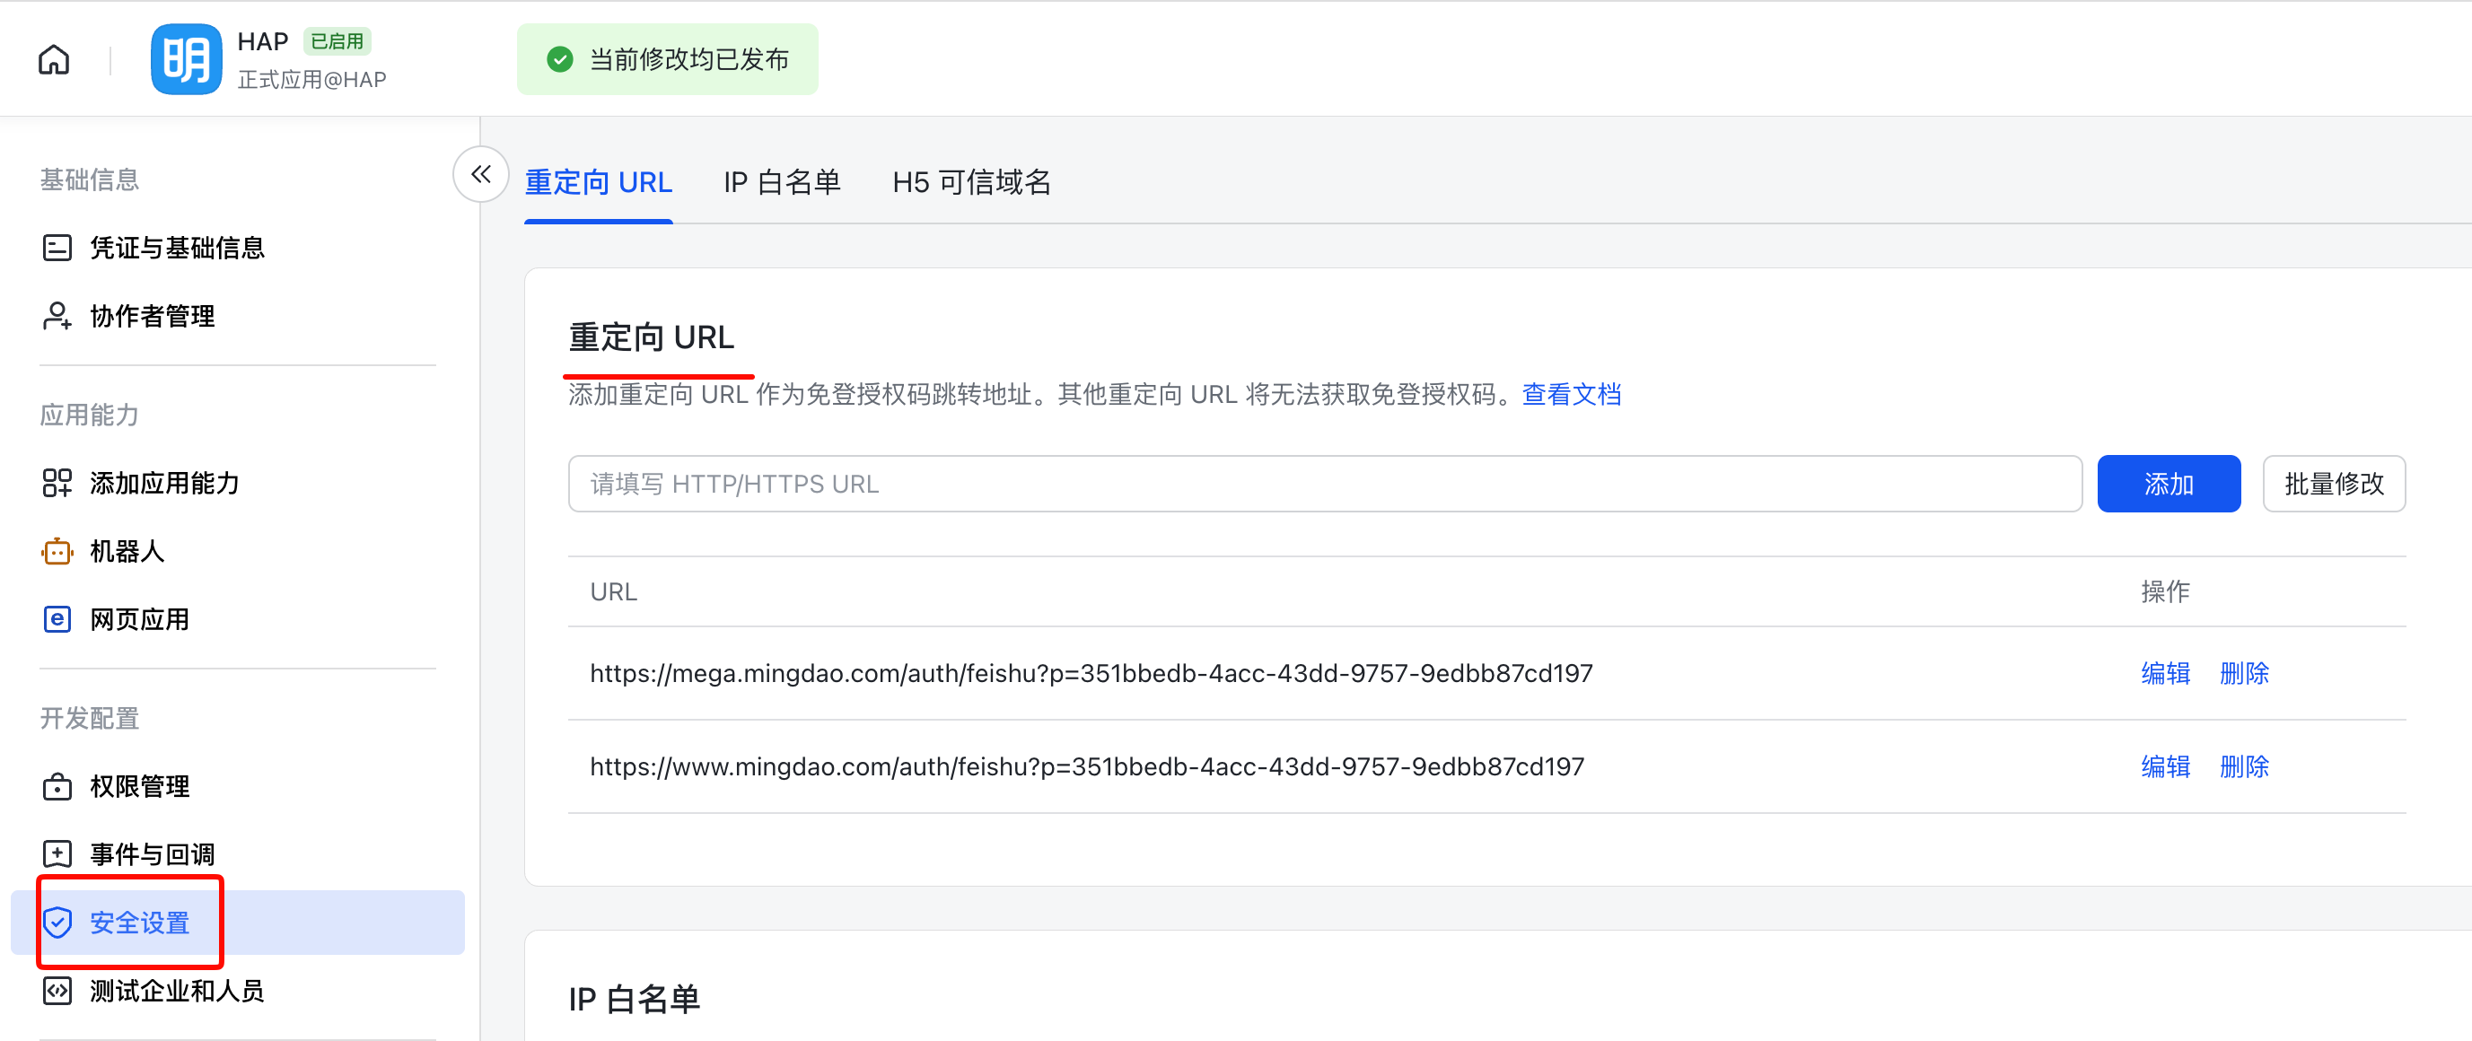This screenshot has width=2472, height=1041.
Task: Click the 凭证与基础信息 sidebar icon
Action: pos(57,248)
